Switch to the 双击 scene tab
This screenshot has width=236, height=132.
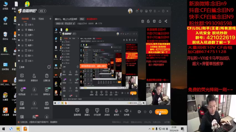point(34,19)
